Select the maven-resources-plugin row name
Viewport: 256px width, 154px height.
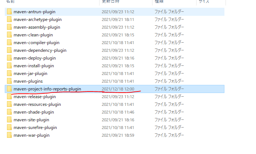pos(37,104)
